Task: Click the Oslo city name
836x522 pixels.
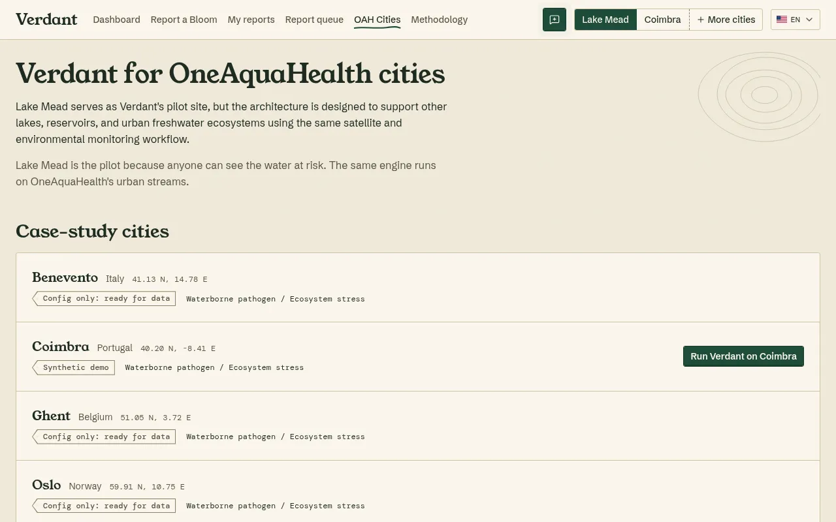Action: point(46,485)
